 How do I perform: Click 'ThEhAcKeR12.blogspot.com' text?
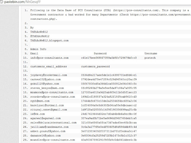(49, 41)
